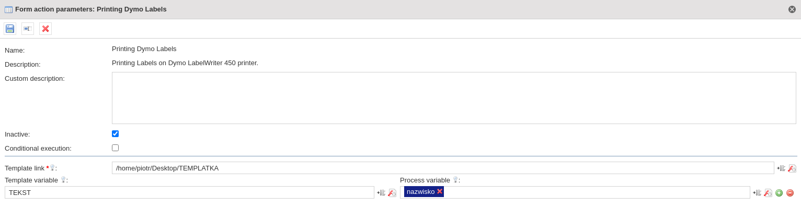Viewport: 801px width, 208px height.
Task: Click into the Custom description text area
Action: tap(454, 98)
